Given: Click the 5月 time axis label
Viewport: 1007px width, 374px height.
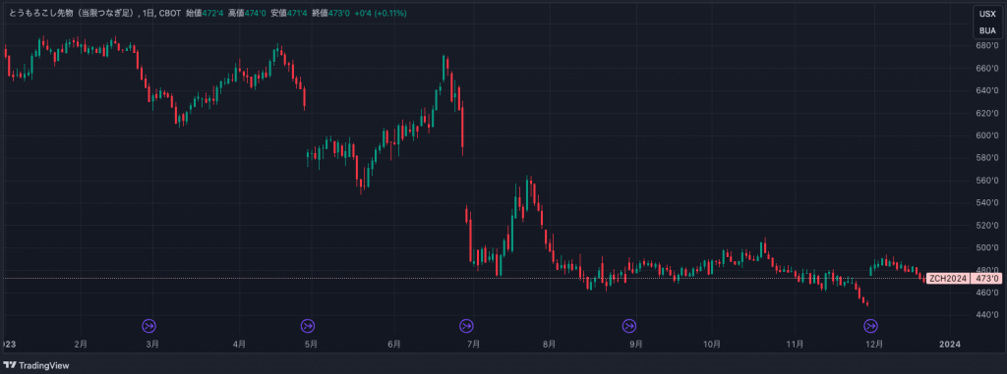Looking at the screenshot, I should point(311,345).
